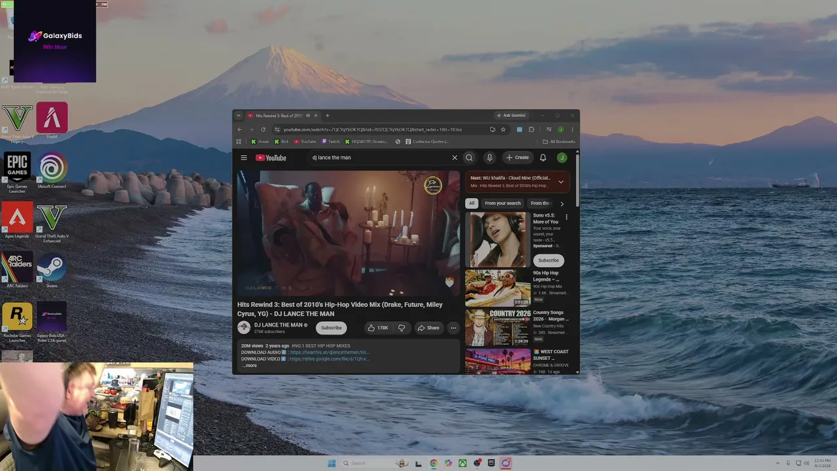Image resolution: width=837 pixels, height=471 pixels.
Task: Reload the YouTube page
Action: click(263, 130)
